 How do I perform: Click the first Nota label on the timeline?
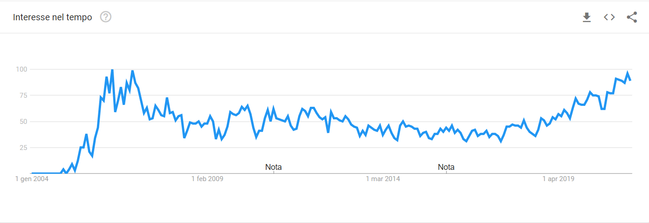coord(273,167)
